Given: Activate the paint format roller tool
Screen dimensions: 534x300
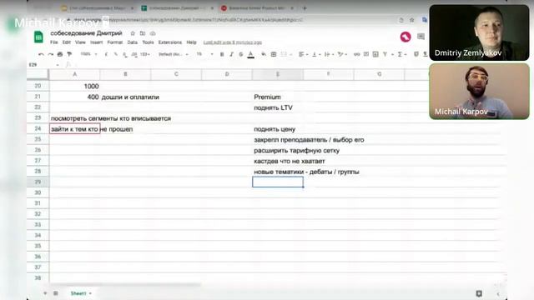Looking at the screenshot, I should coord(69,54).
